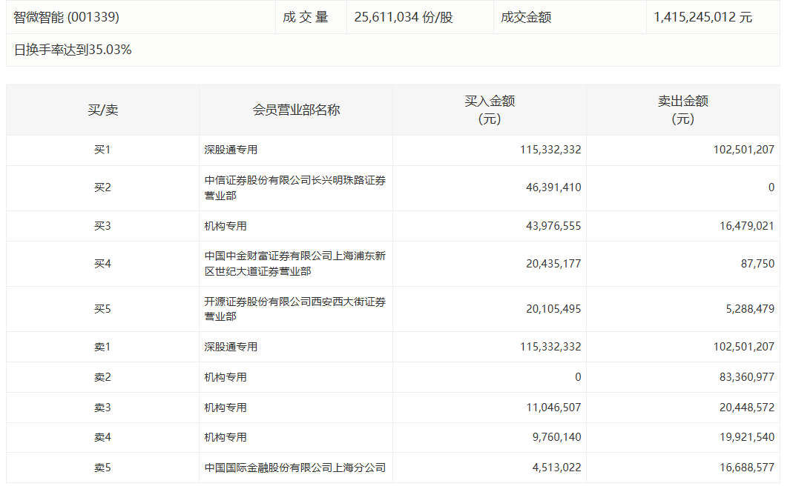Select 机构专用 in the 卖3 row

tap(226, 408)
